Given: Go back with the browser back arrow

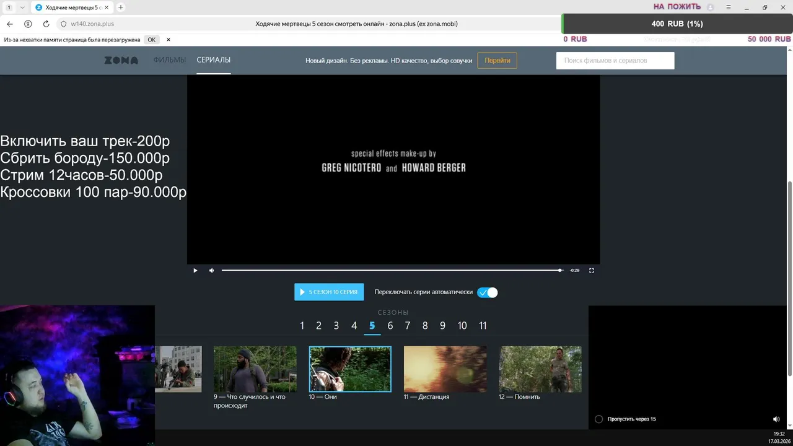Looking at the screenshot, I should [10, 24].
